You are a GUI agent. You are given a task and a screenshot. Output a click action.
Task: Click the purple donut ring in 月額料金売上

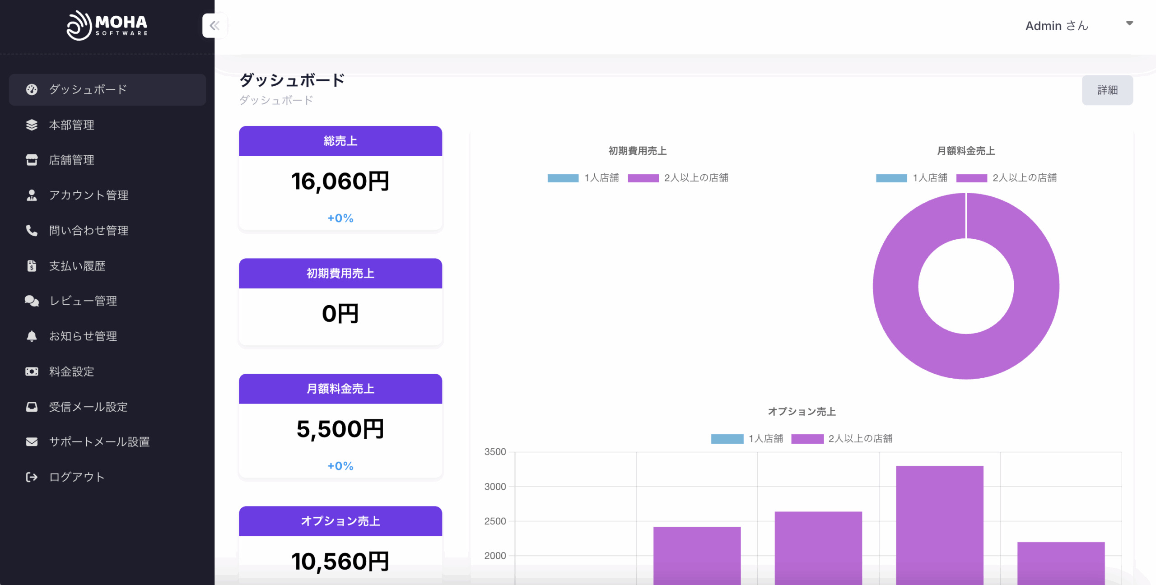[x=966, y=357]
